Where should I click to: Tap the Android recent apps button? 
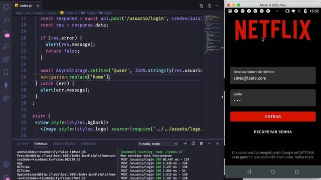tap(297, 171)
